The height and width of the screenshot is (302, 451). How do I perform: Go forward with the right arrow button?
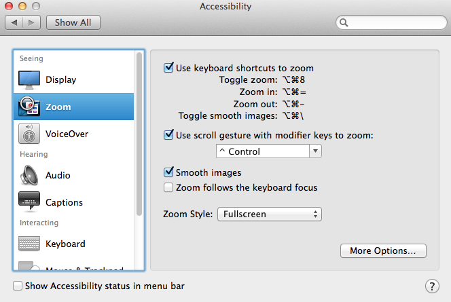32,22
